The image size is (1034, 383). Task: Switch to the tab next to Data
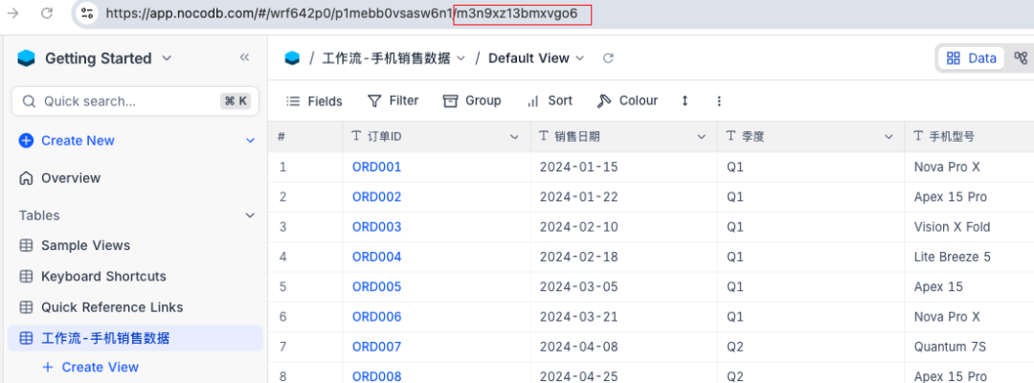coord(1021,58)
